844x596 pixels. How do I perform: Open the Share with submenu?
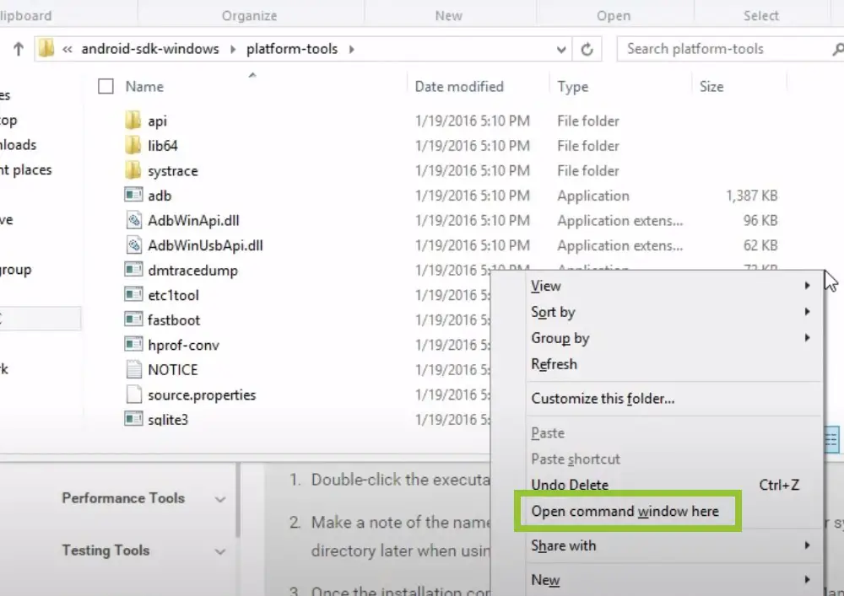[669, 545]
